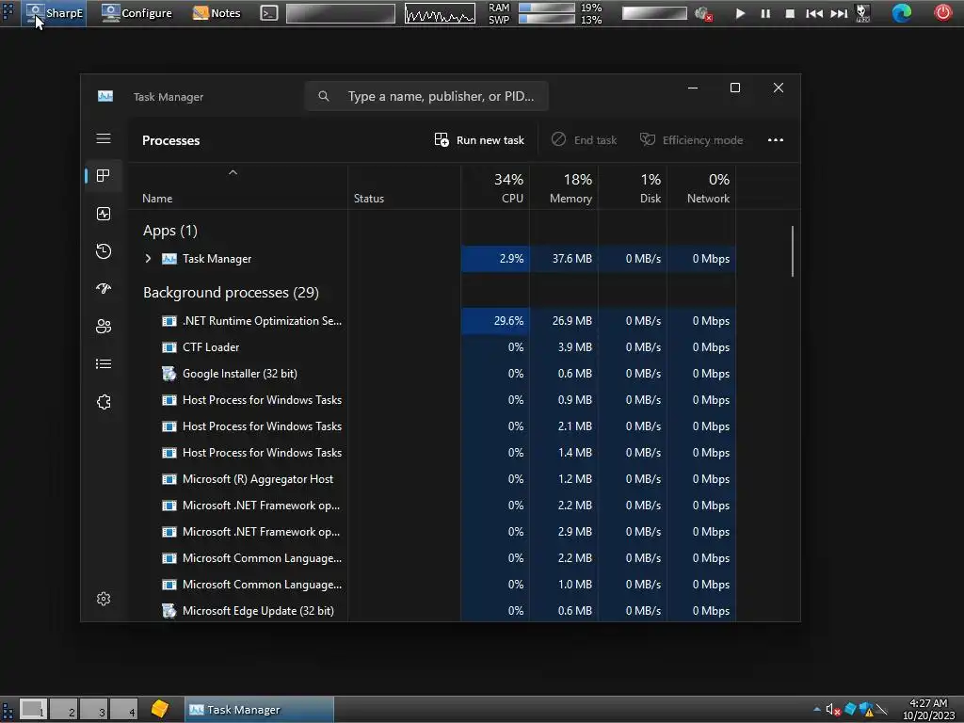Open the SharpE start menu button
The width and height of the screenshot is (964, 723).
coord(54,13)
